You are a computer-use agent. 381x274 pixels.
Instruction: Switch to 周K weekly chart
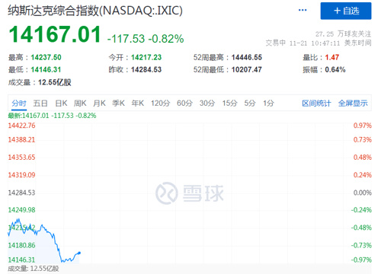[80, 104]
